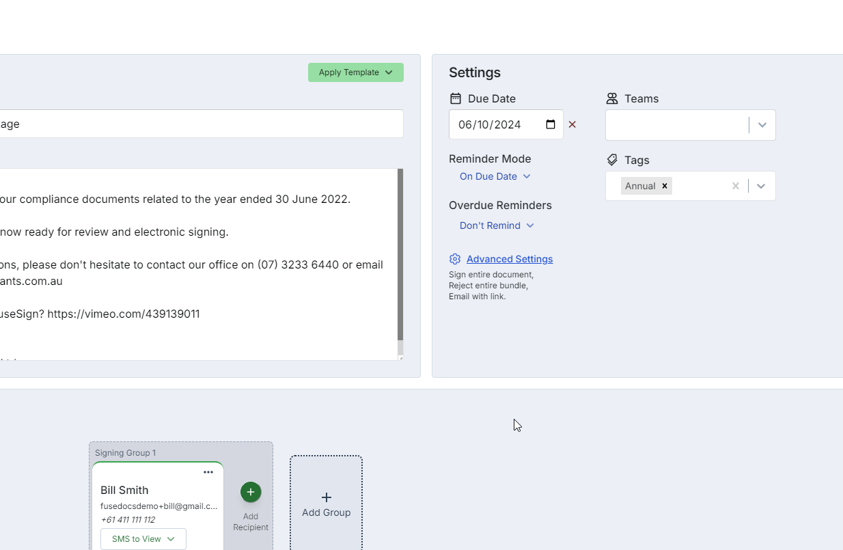Click the Add Group plus tile

[326, 504]
